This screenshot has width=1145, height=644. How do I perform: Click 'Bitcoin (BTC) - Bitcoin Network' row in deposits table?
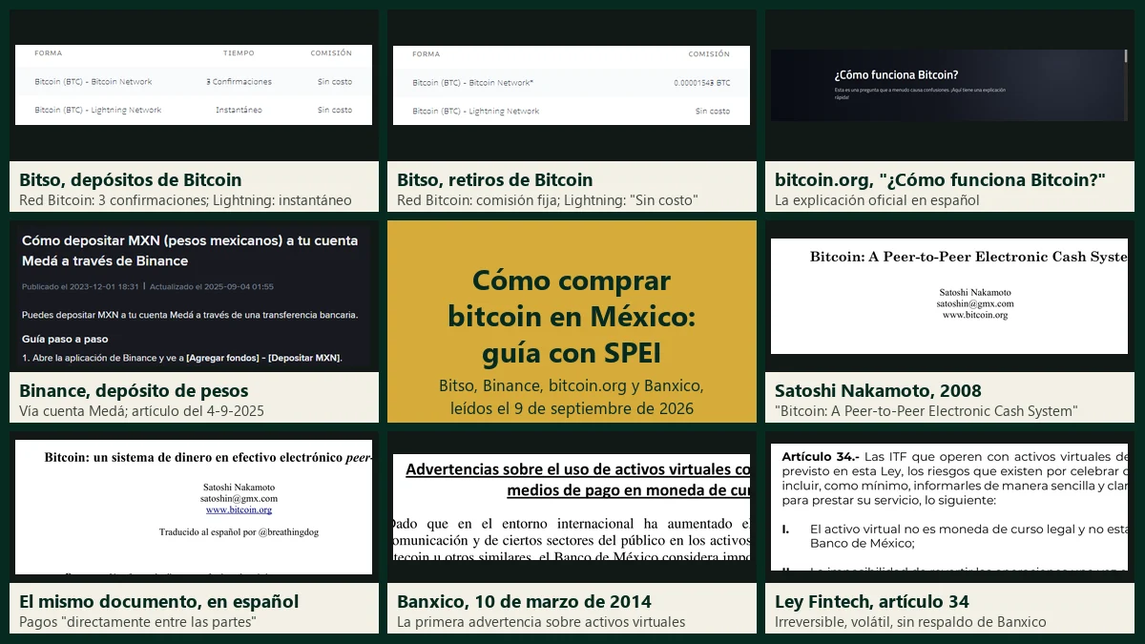(x=194, y=82)
